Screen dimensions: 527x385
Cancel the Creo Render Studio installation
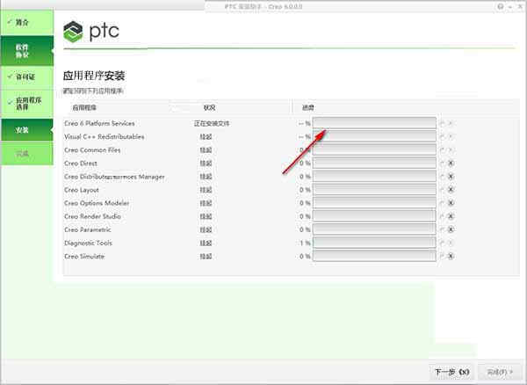coord(451,216)
